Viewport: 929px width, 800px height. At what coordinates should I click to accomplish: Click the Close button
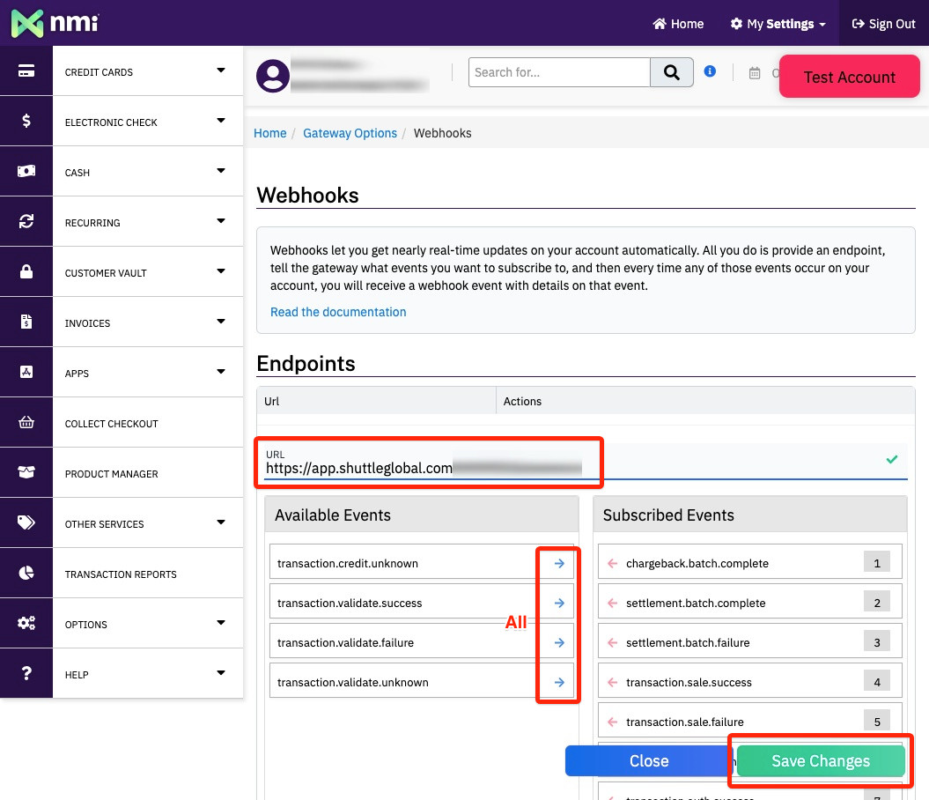click(649, 761)
